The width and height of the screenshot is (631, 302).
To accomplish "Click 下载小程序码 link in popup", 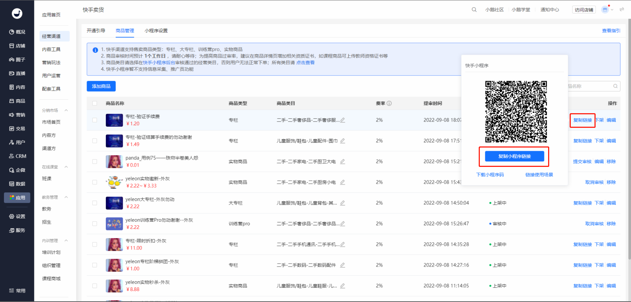I will (x=490, y=175).
